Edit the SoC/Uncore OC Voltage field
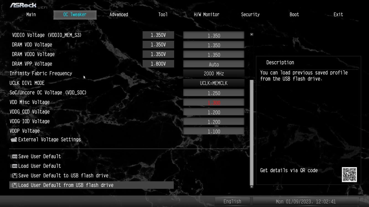 [213, 93]
